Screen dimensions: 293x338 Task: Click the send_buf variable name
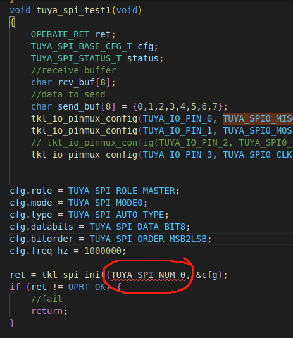pyautogui.click(x=79, y=107)
